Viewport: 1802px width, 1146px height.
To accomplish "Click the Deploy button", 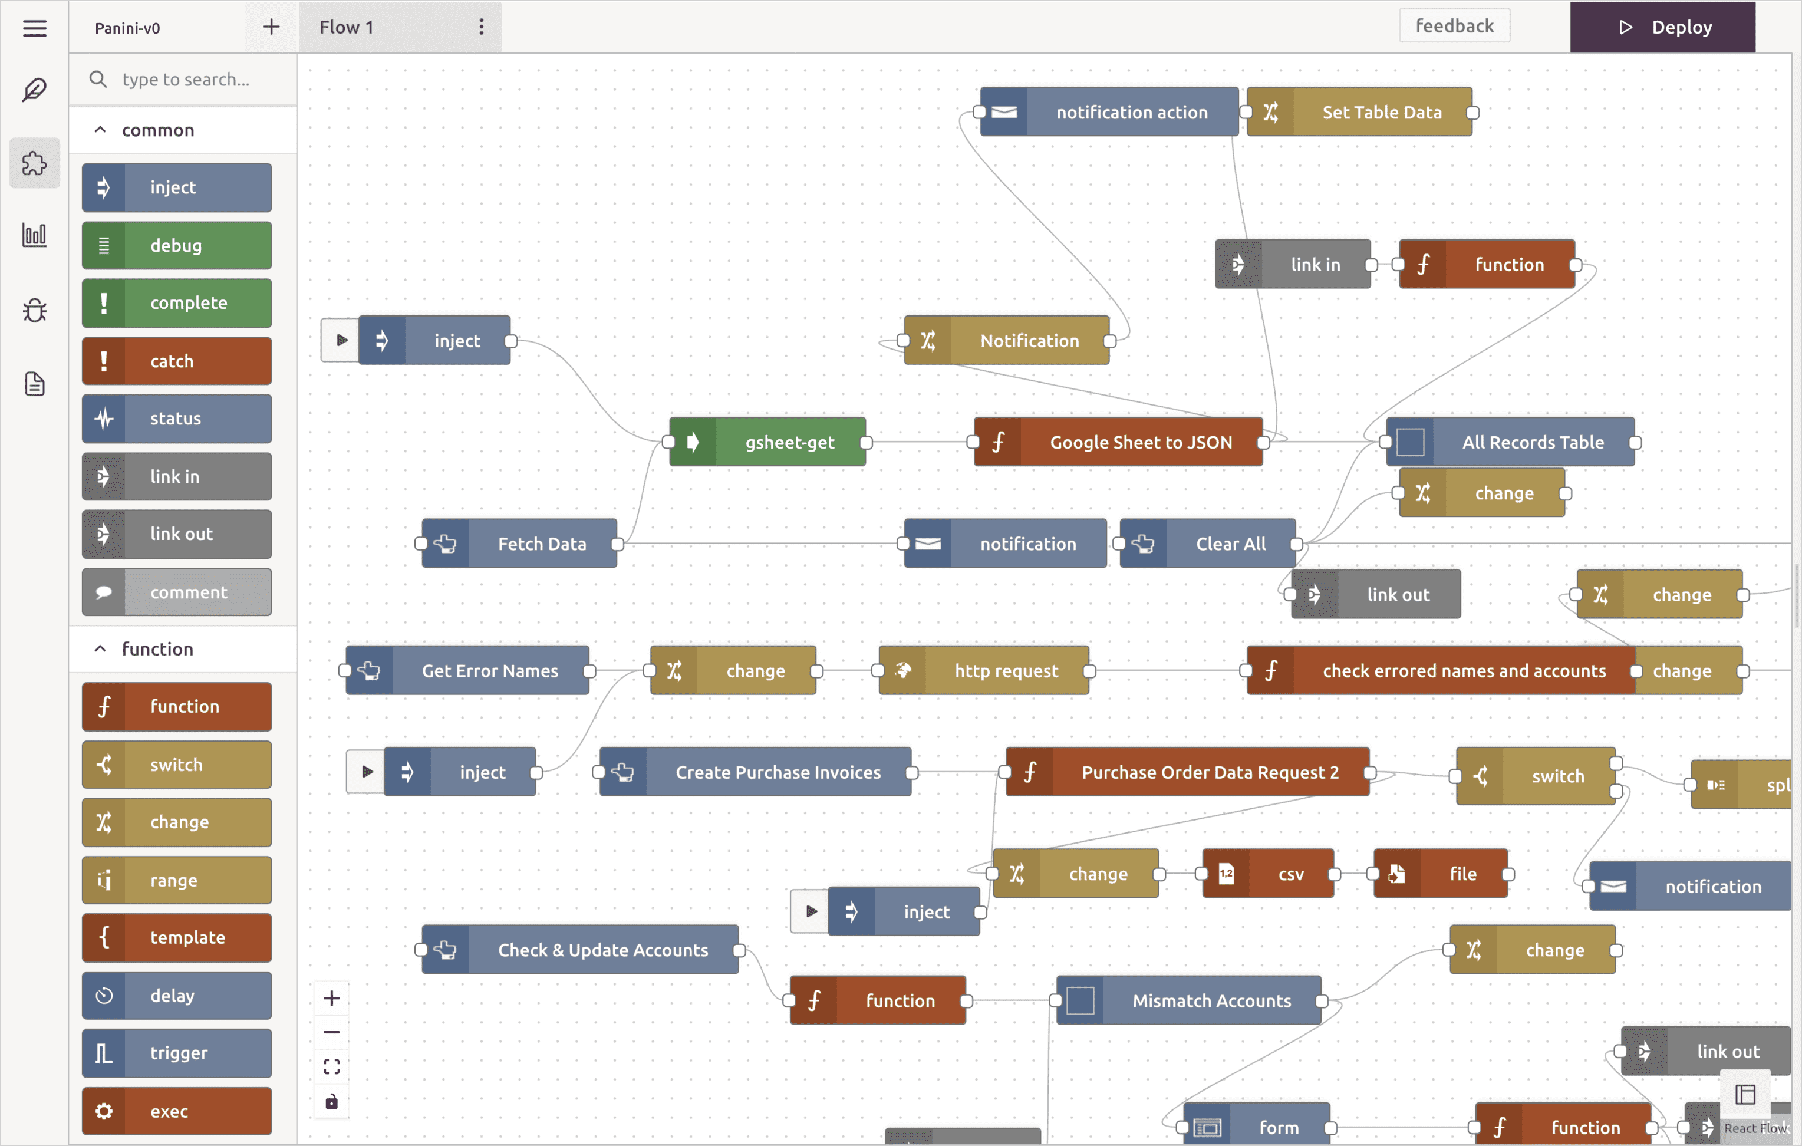I will click(1662, 27).
